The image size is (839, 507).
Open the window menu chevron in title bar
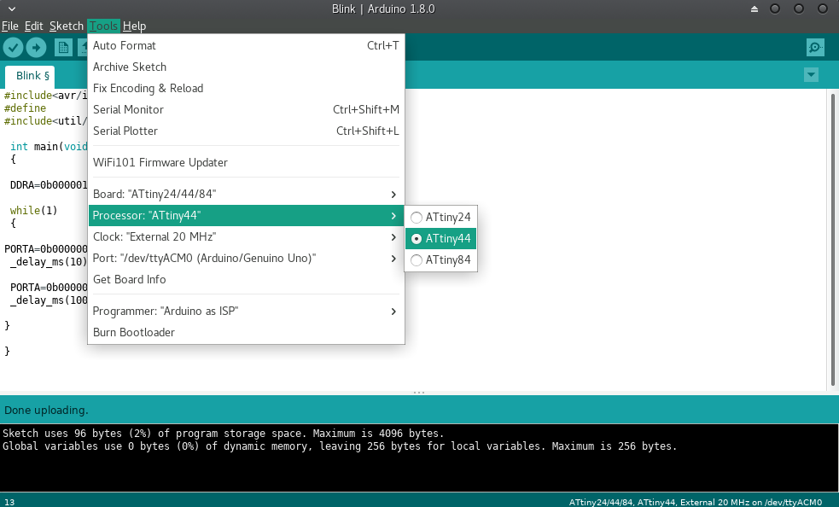(12, 9)
